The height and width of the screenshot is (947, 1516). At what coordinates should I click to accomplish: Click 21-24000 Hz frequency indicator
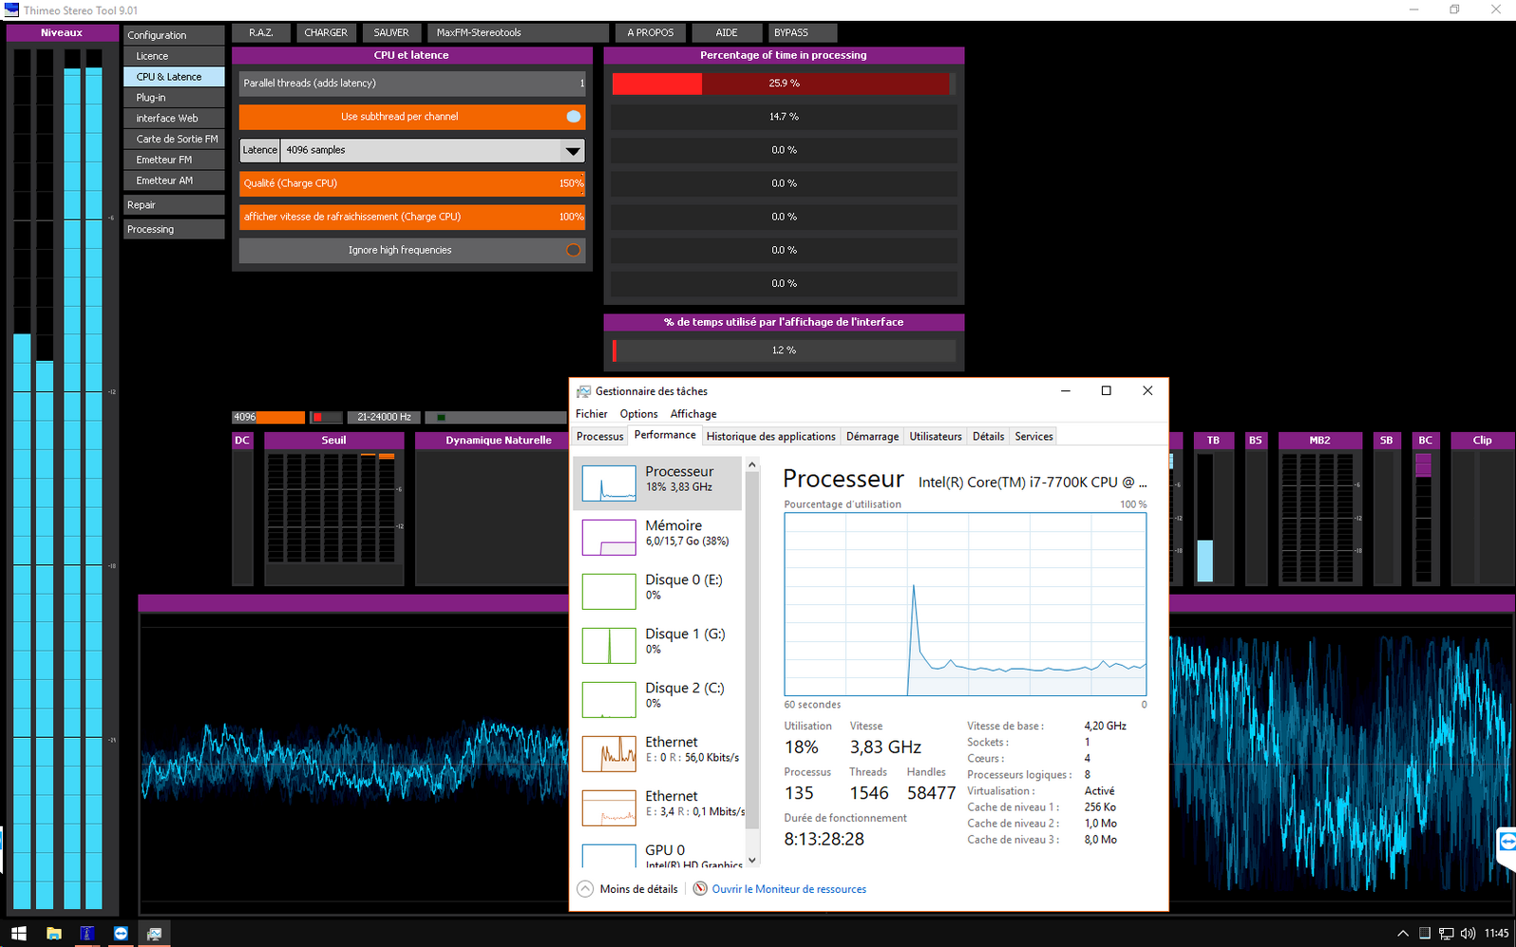click(384, 417)
